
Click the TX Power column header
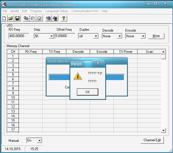126,52
